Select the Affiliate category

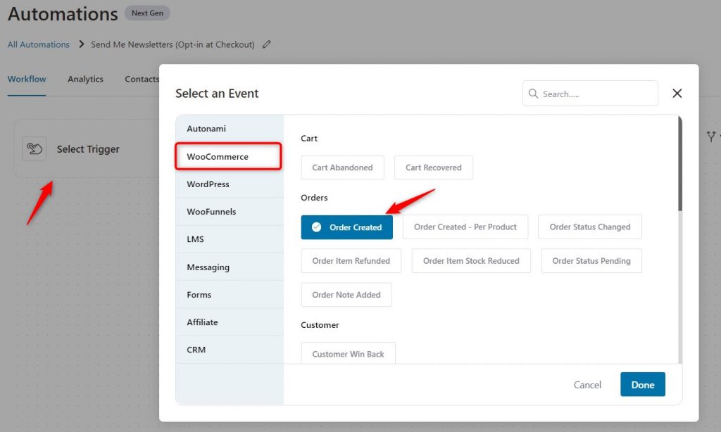230,322
